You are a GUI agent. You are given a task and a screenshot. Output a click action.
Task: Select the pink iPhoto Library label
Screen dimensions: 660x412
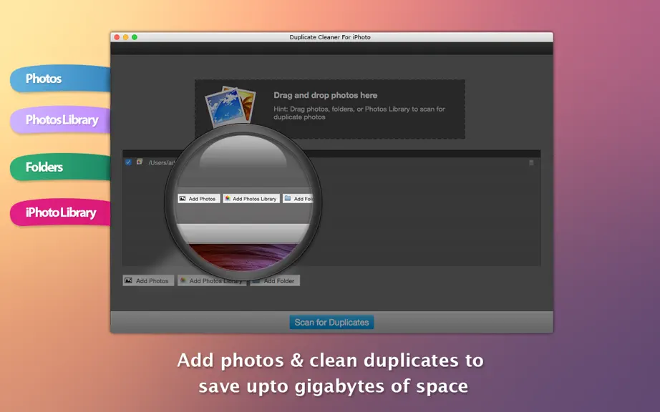(x=60, y=212)
